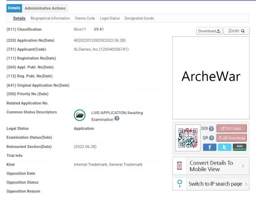Open the DOI help icon
Image resolution: width=256 pixels, height=204 pixels.
[x=211, y=129]
